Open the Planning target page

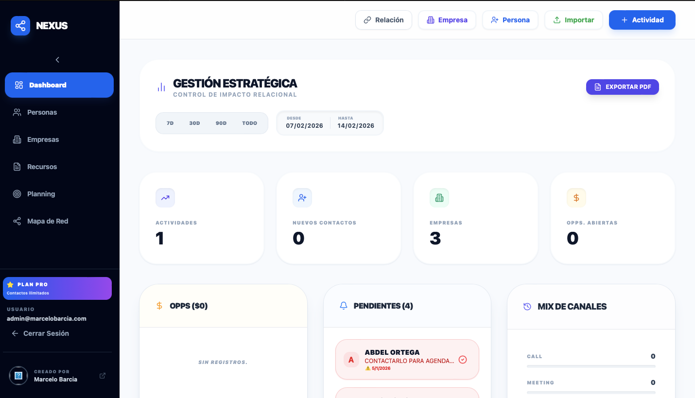[x=41, y=194]
